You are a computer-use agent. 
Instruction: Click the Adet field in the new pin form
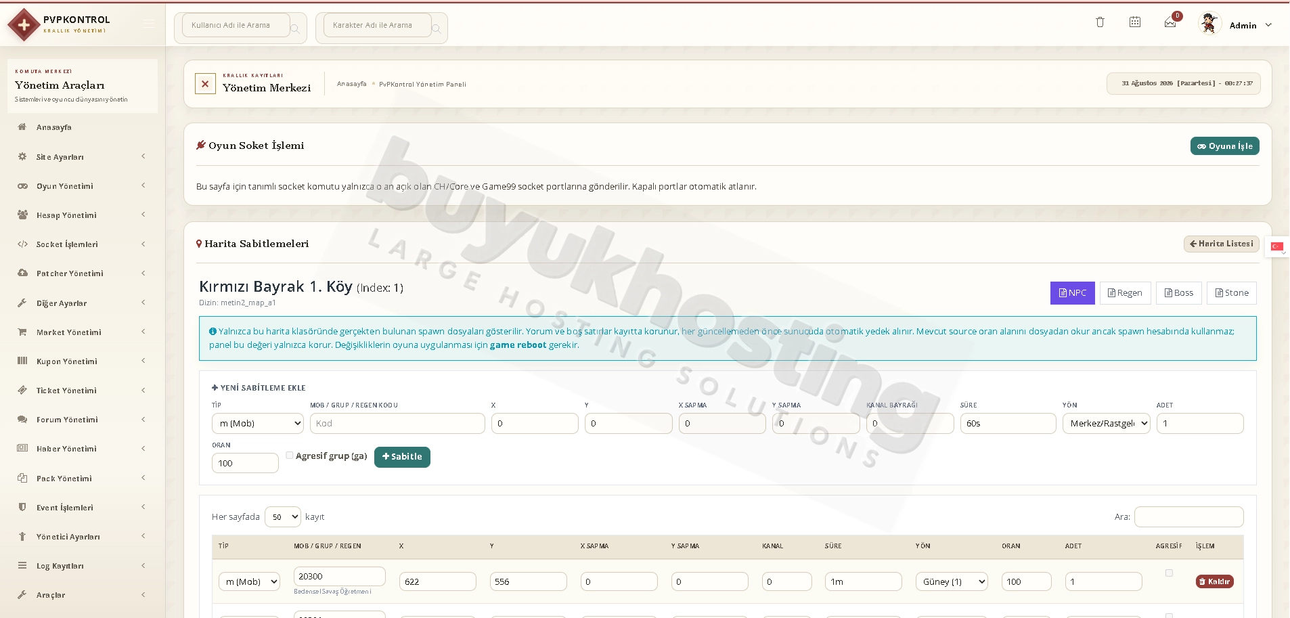(x=1200, y=423)
